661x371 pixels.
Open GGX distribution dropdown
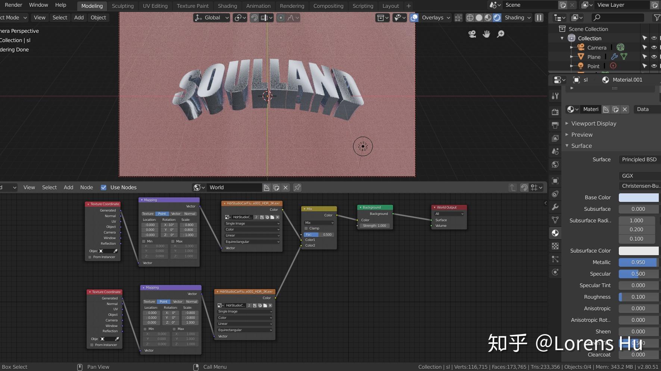[639, 176]
